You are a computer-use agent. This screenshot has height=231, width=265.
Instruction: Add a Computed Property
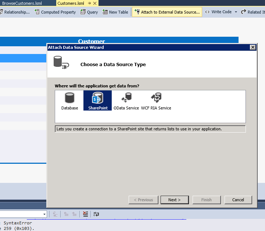click(x=55, y=12)
